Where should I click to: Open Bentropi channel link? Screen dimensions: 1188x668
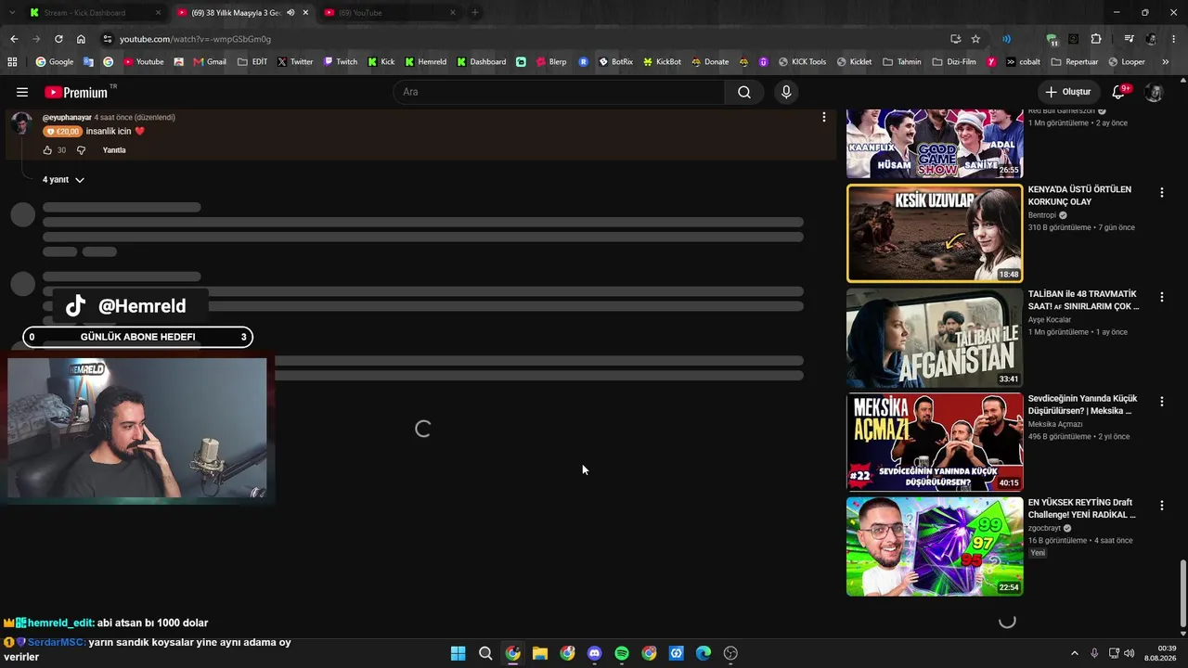click(x=1043, y=215)
